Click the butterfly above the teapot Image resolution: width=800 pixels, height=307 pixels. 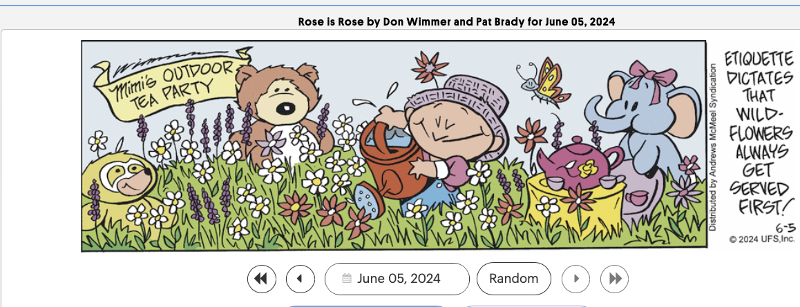pyautogui.click(x=542, y=83)
